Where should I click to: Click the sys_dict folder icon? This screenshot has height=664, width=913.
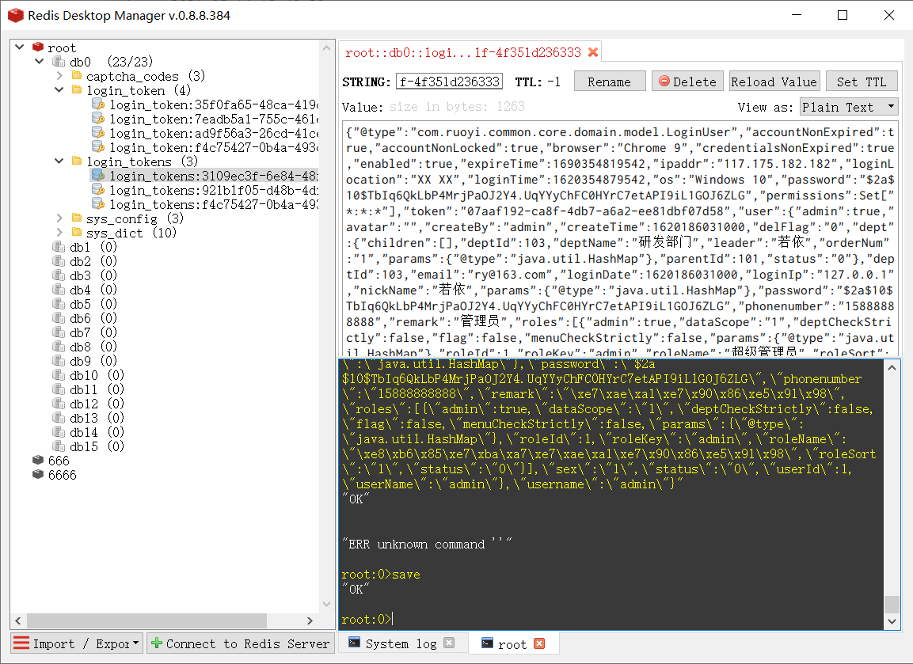pos(77,232)
